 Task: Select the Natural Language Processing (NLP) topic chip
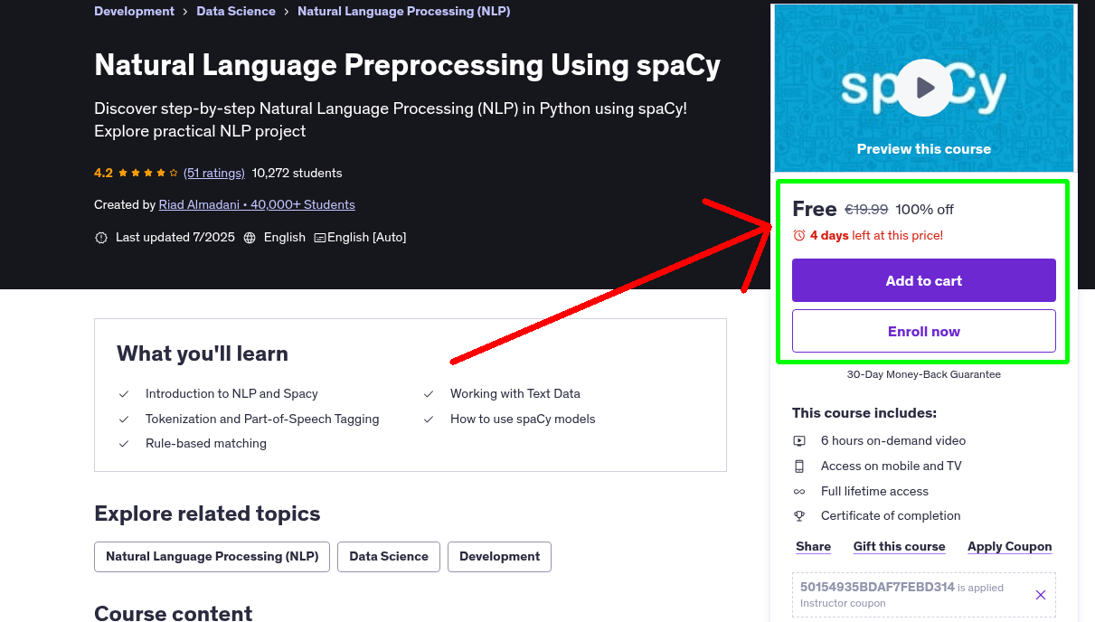(x=212, y=557)
